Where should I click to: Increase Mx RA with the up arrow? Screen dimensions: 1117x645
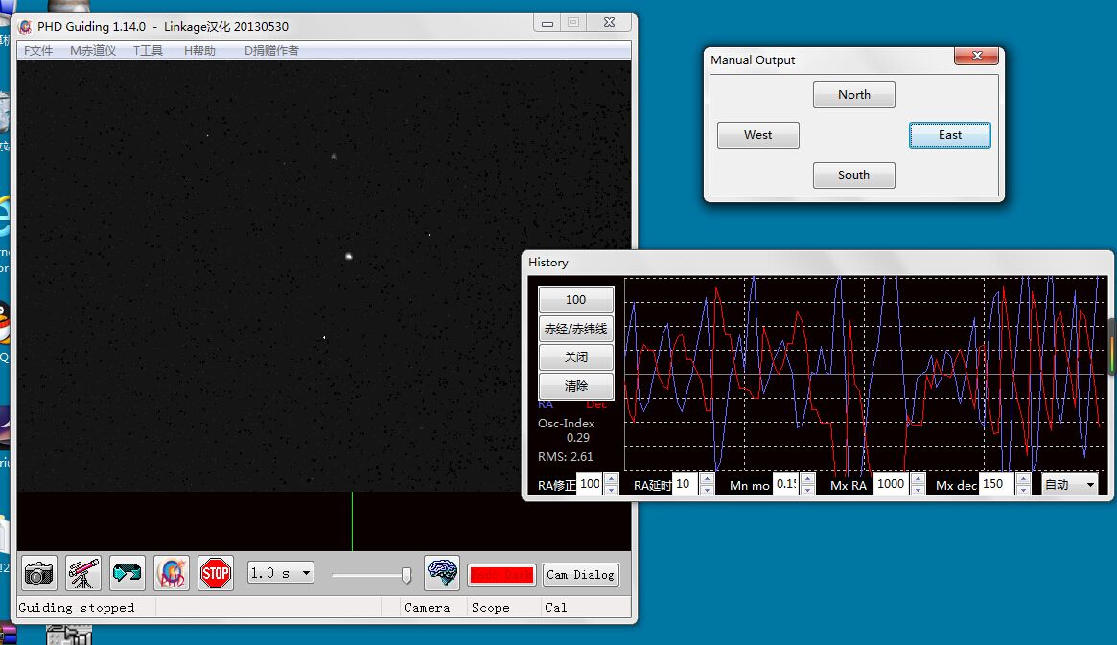coord(918,479)
